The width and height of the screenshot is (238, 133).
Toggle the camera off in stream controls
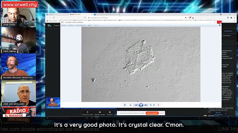pos(100,113)
